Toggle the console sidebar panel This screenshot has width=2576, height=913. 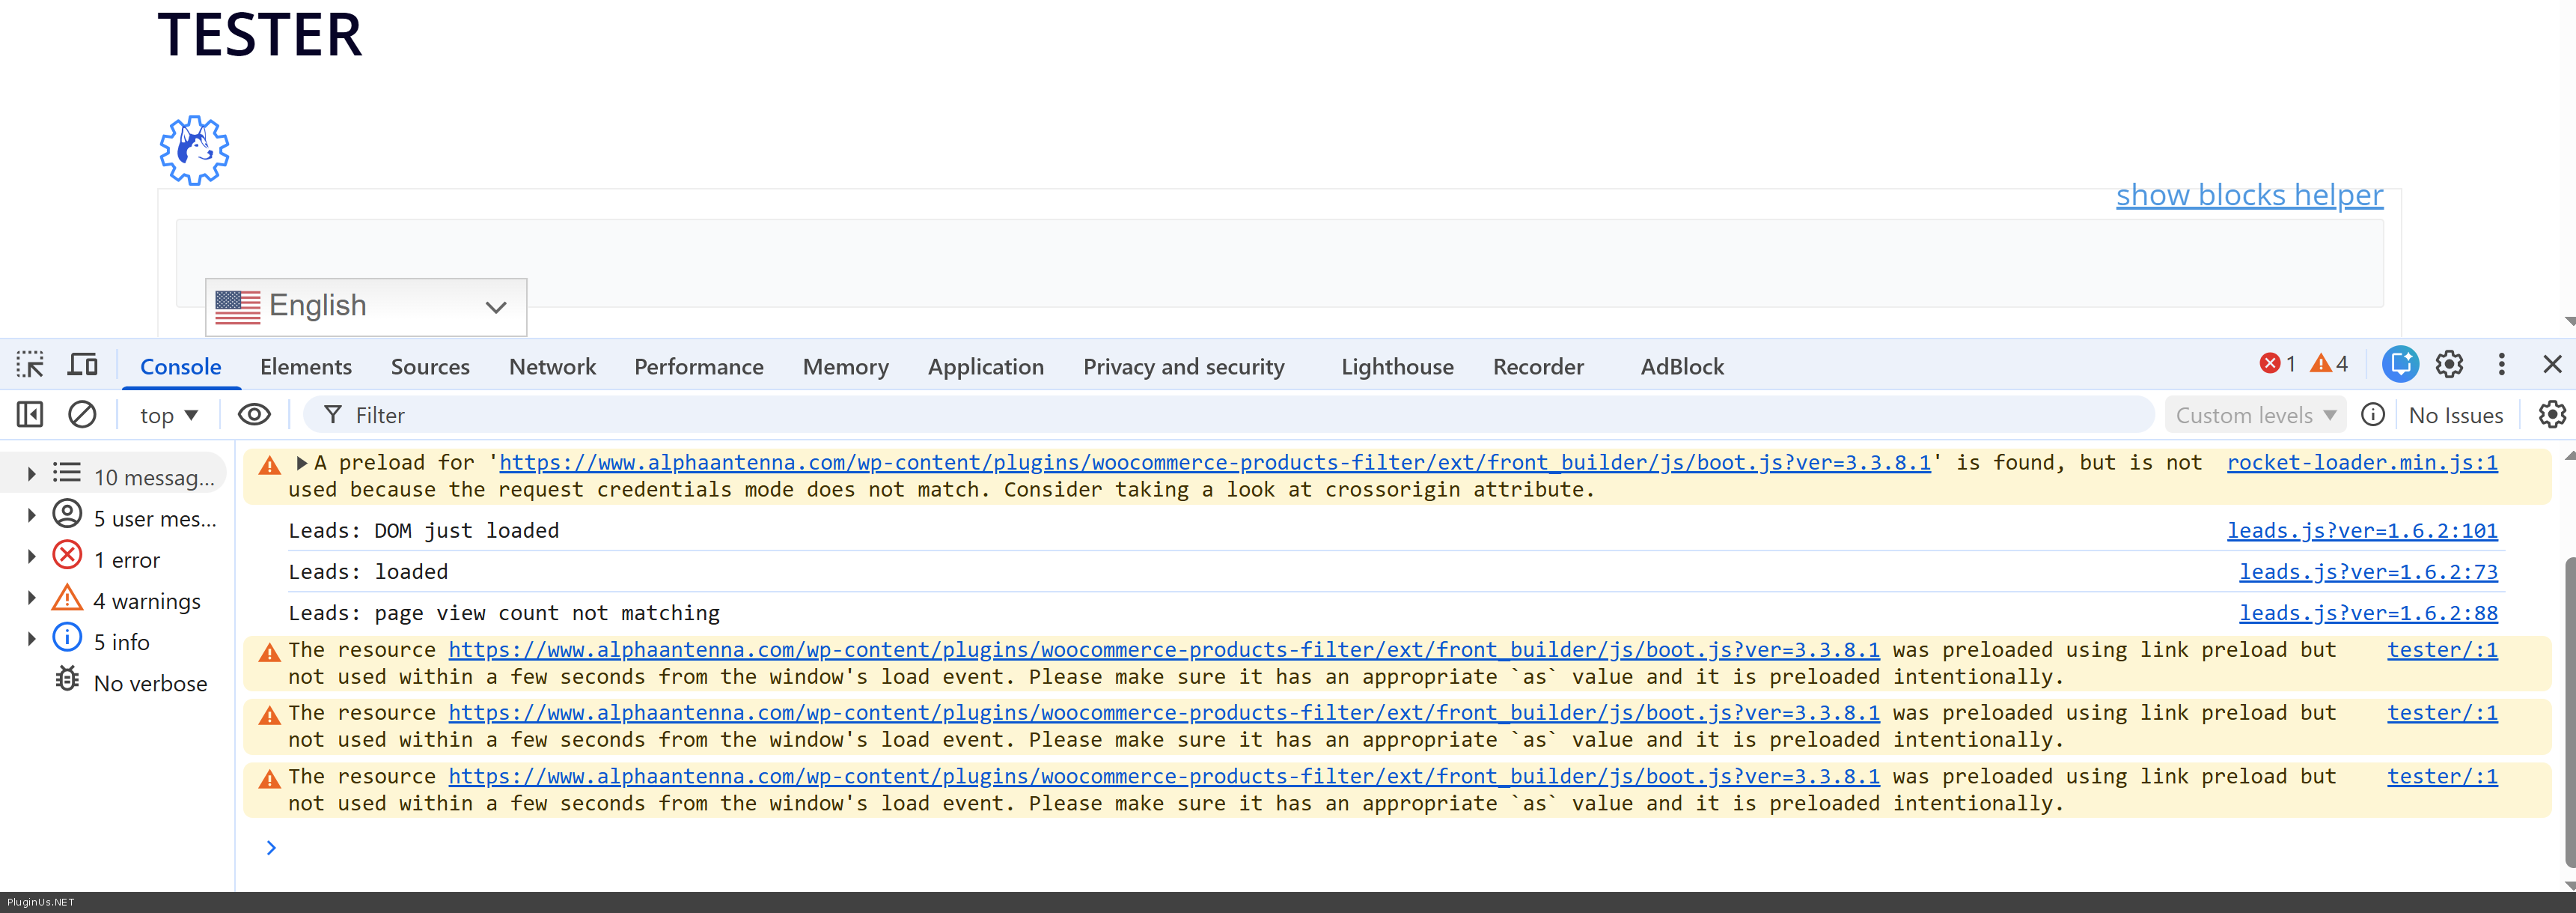pyautogui.click(x=30, y=414)
